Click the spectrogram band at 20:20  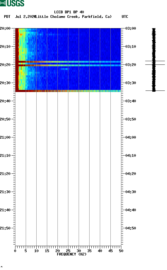[x=68, y=65]
